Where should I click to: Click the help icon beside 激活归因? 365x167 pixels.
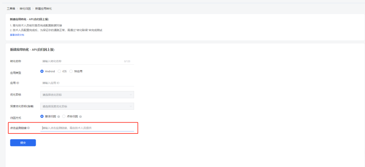(x=59, y=116)
